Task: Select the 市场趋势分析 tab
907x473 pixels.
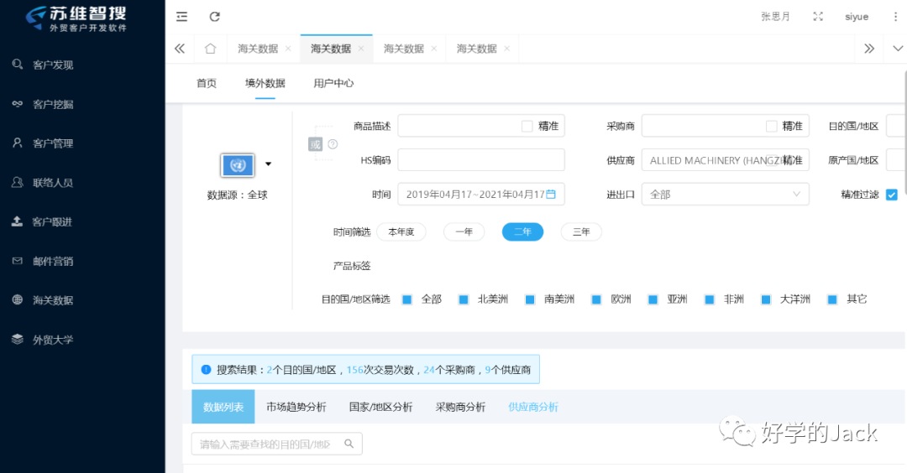Action: coord(296,407)
